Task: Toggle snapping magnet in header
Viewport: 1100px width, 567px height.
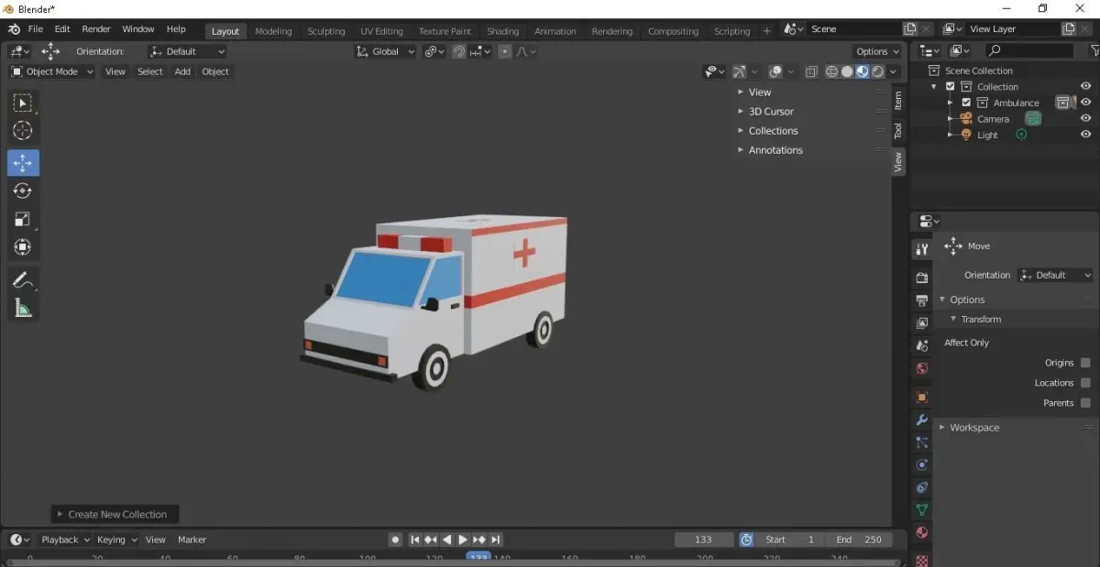Action: (x=459, y=52)
